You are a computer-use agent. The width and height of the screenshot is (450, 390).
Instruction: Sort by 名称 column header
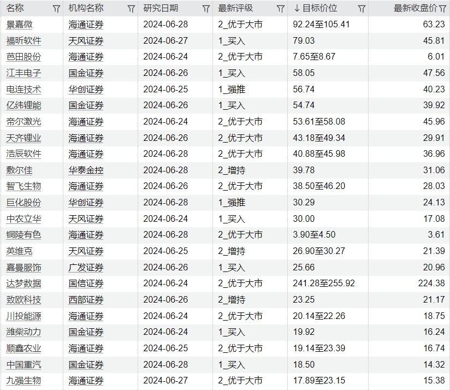coord(15,8)
